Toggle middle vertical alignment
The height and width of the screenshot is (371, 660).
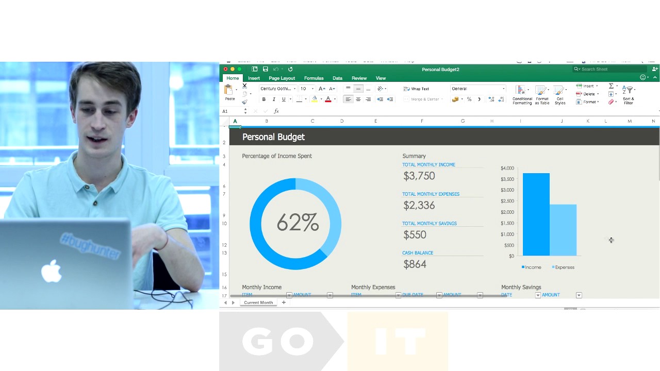[x=358, y=89]
